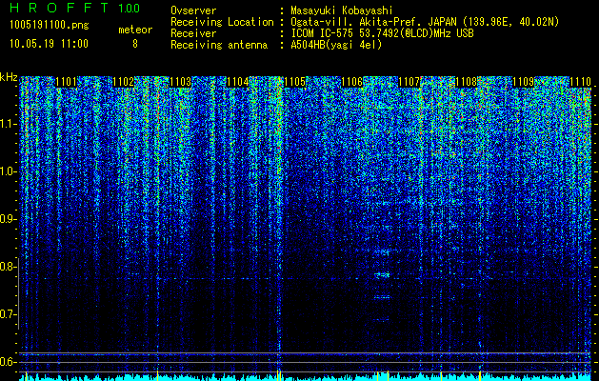Select the observer name Masayuki Kobayashi

(x=342, y=10)
